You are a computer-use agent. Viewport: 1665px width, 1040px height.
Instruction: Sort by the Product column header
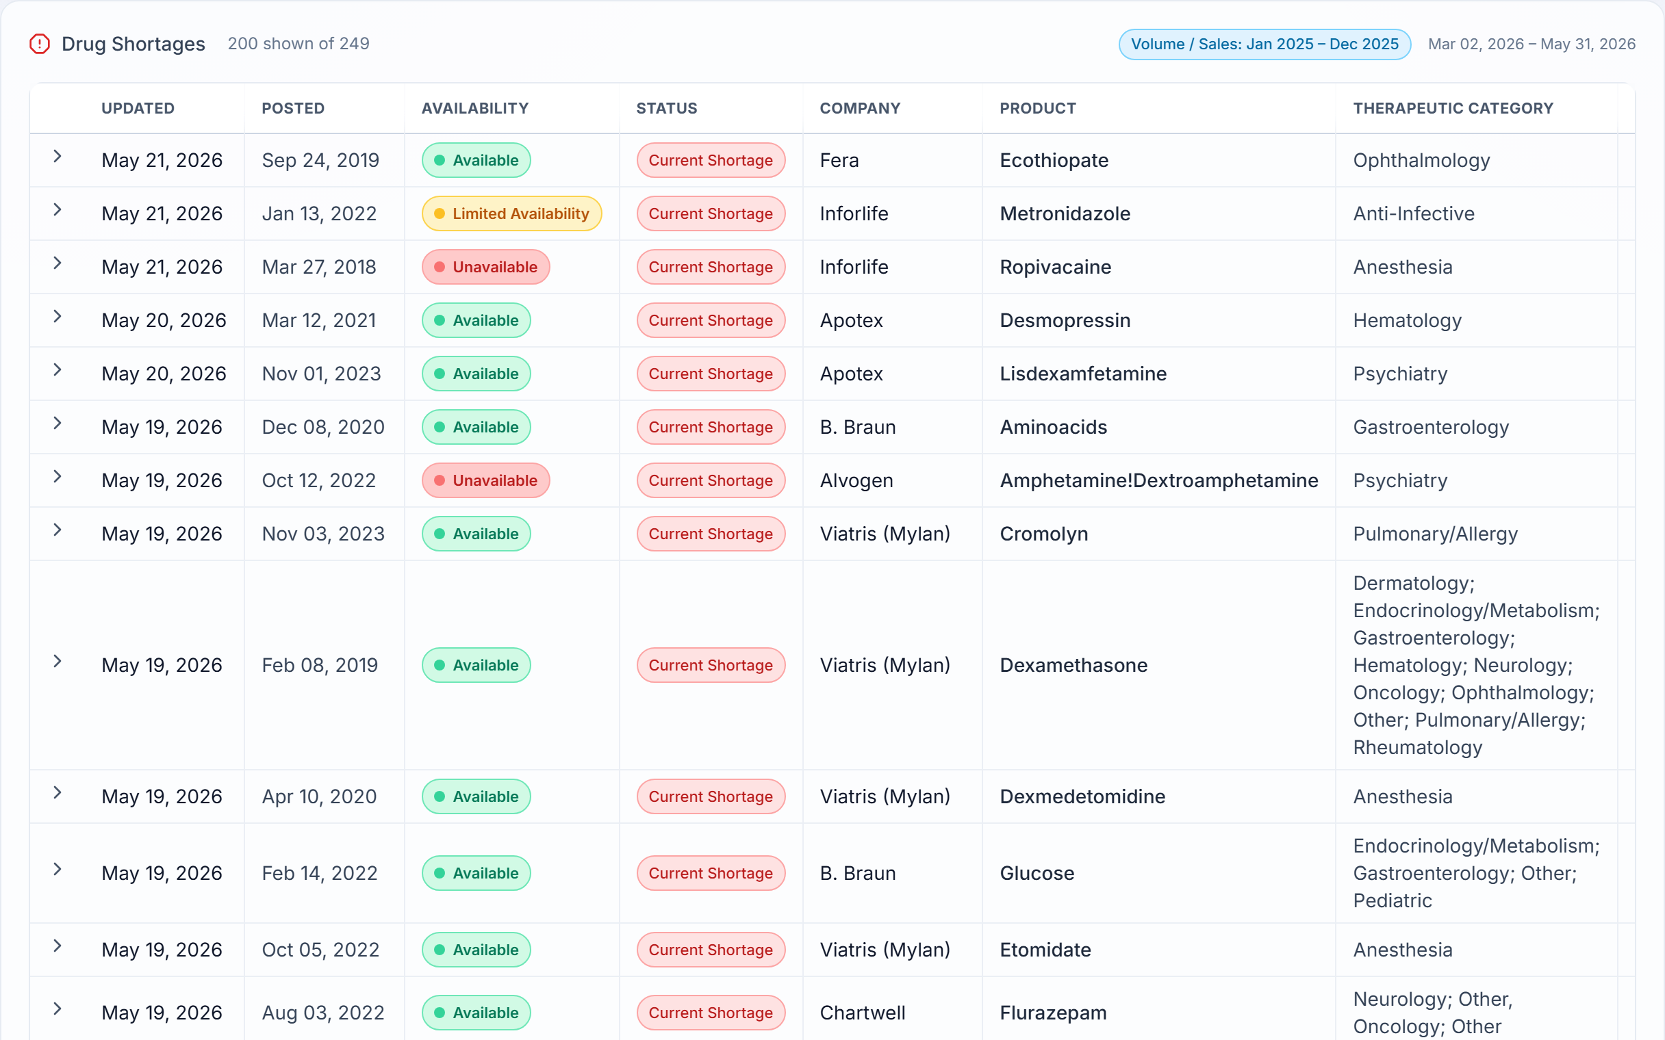click(x=1037, y=108)
